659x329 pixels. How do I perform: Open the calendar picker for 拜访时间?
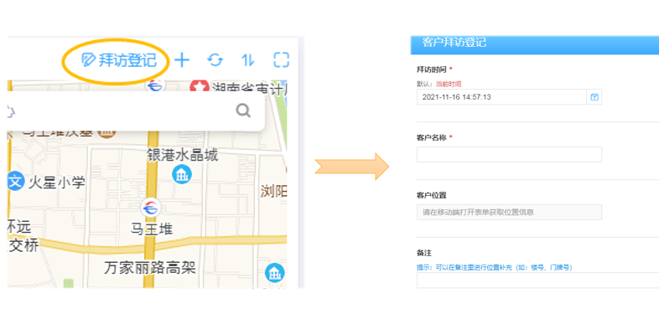tap(594, 97)
